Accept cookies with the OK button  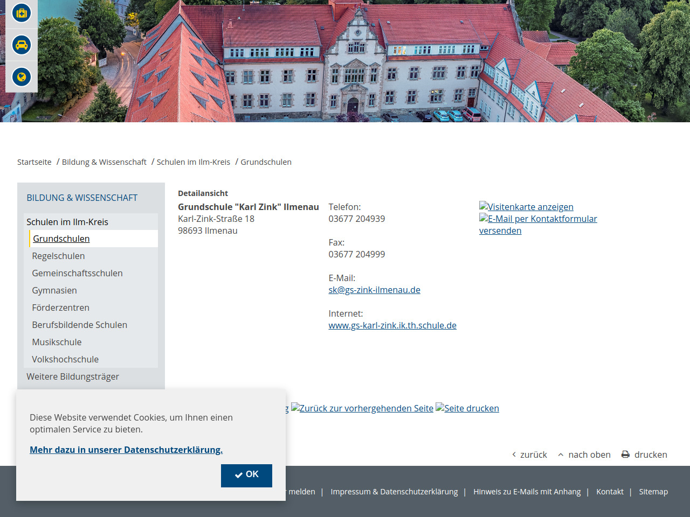pos(246,476)
